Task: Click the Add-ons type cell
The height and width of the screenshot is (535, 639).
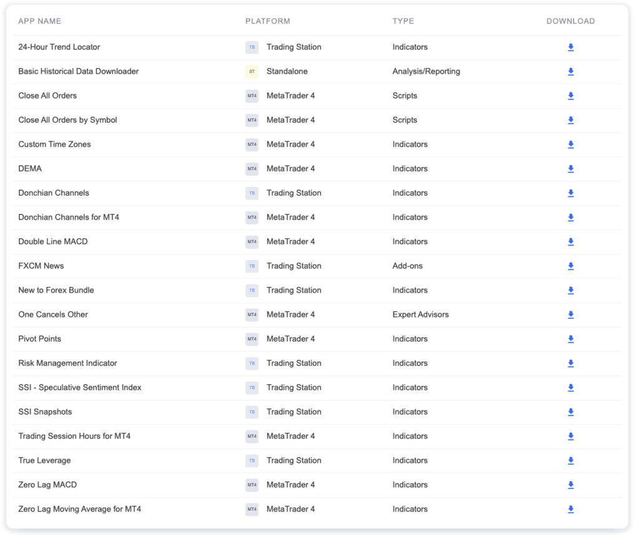Action: [407, 266]
